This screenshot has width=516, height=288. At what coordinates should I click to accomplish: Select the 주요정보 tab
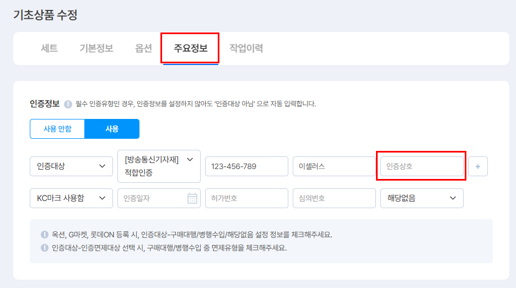191,48
